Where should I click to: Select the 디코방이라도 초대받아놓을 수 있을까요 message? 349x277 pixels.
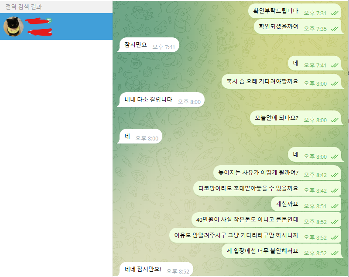pos(267,188)
